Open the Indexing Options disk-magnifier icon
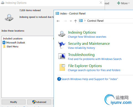Screen dimensions: 133x107 62,34
